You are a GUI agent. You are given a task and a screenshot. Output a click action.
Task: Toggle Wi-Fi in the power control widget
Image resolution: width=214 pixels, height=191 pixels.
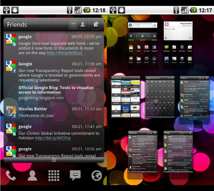pos(131,36)
